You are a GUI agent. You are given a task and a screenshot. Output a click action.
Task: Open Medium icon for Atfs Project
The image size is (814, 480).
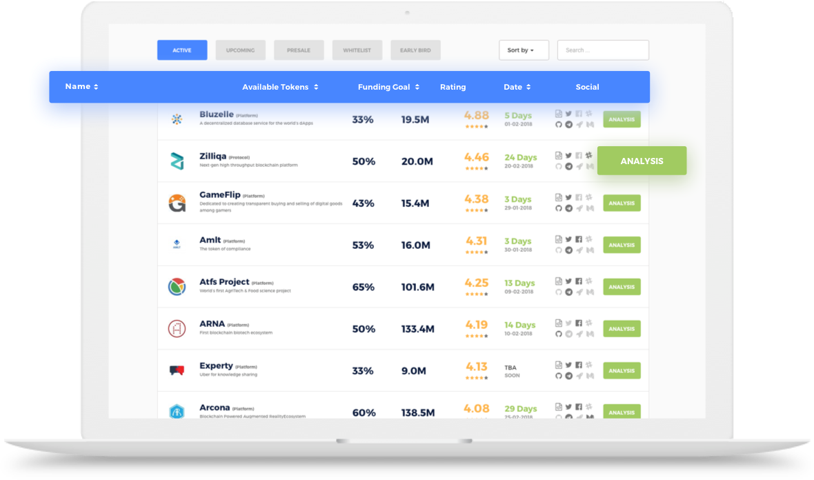(x=590, y=292)
